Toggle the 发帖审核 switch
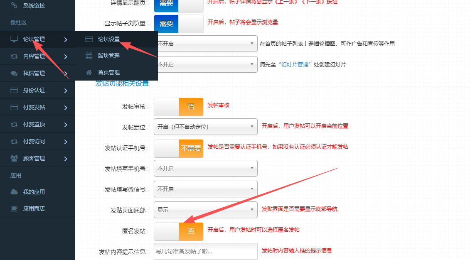The image size is (470, 260). [179, 107]
